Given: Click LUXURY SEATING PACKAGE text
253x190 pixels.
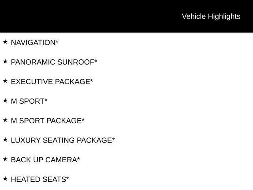Looking at the screenshot, I should pyautogui.click(x=63, y=141).
